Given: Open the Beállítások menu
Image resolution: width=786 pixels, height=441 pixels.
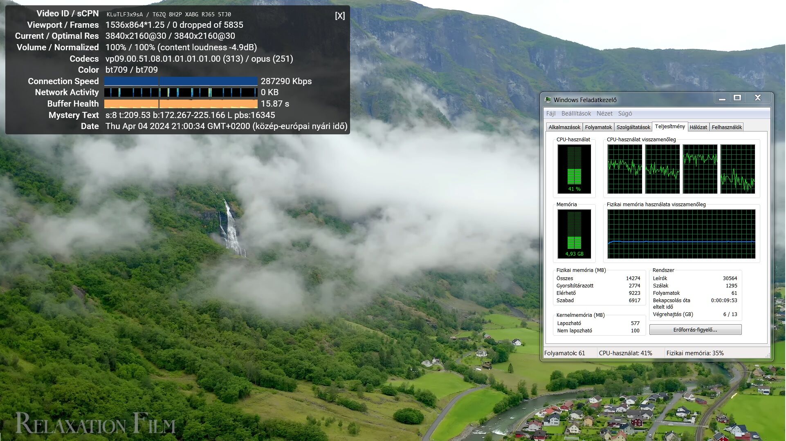Looking at the screenshot, I should pos(576,114).
